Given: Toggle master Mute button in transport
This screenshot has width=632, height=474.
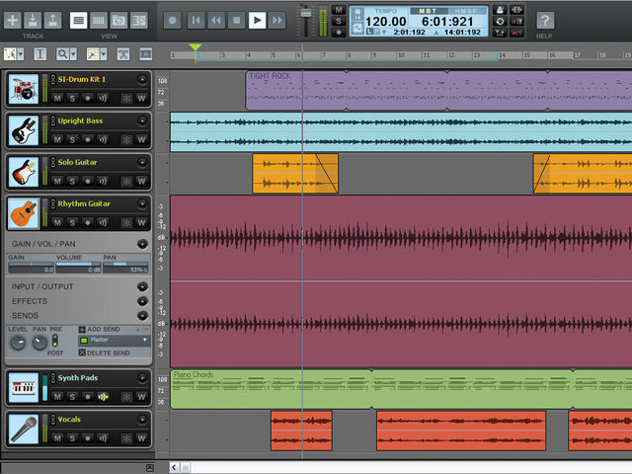Looking at the screenshot, I should (338, 9).
